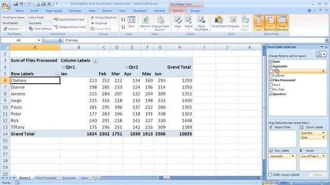Open Sum of Files Processed values dropdown
The image size is (330, 185).
323,156
